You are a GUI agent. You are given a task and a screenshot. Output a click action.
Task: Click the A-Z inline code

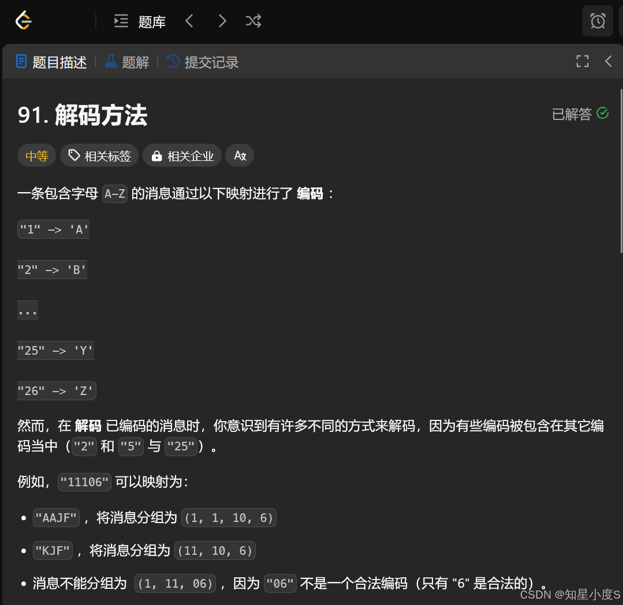click(x=115, y=194)
